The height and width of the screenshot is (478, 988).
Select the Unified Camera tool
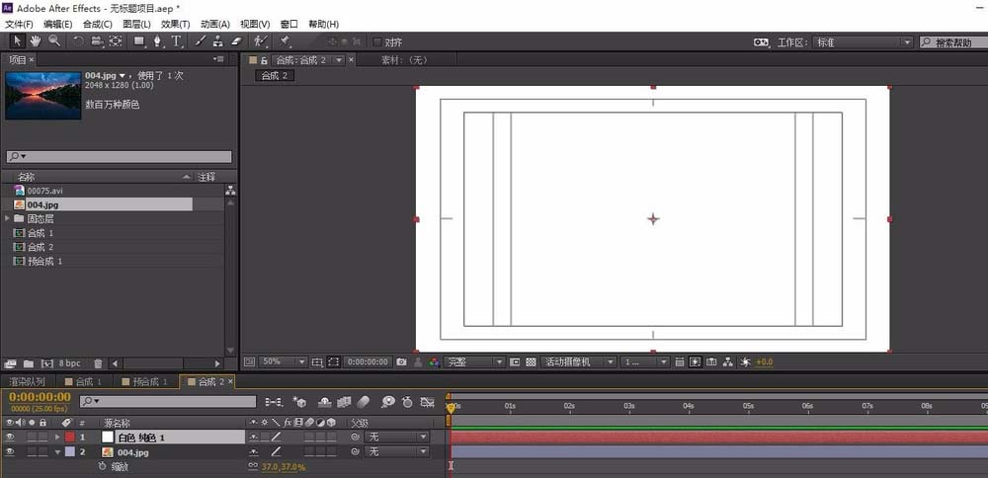[x=97, y=41]
